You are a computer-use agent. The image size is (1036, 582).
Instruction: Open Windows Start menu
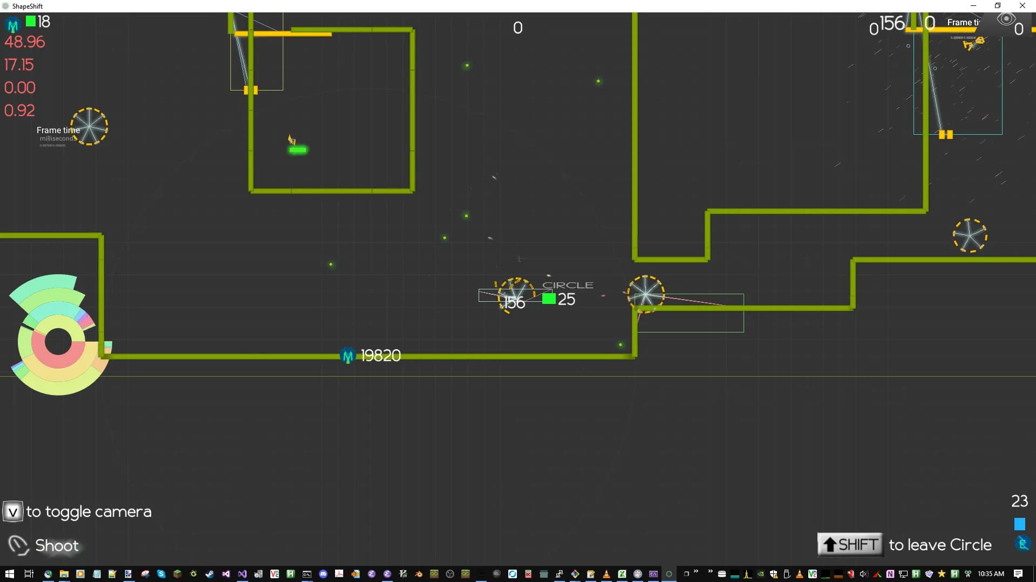pyautogui.click(x=9, y=574)
